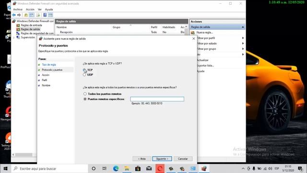Select Reglas de seguridad de conexión node

[x=37, y=33]
